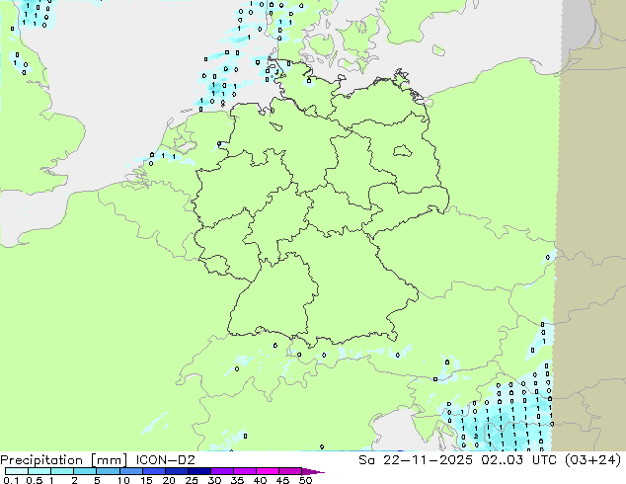Click the "Precipitation [mm]" title text
This screenshot has width=626, height=484.
(64, 460)
